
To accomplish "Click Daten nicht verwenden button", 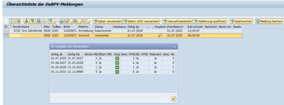I will click(141, 21).
